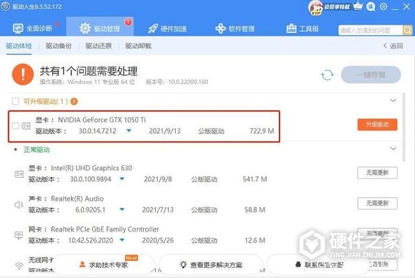Tick the 可升级驱动 group checkbox
This screenshot has height=278, width=415.
15,101
